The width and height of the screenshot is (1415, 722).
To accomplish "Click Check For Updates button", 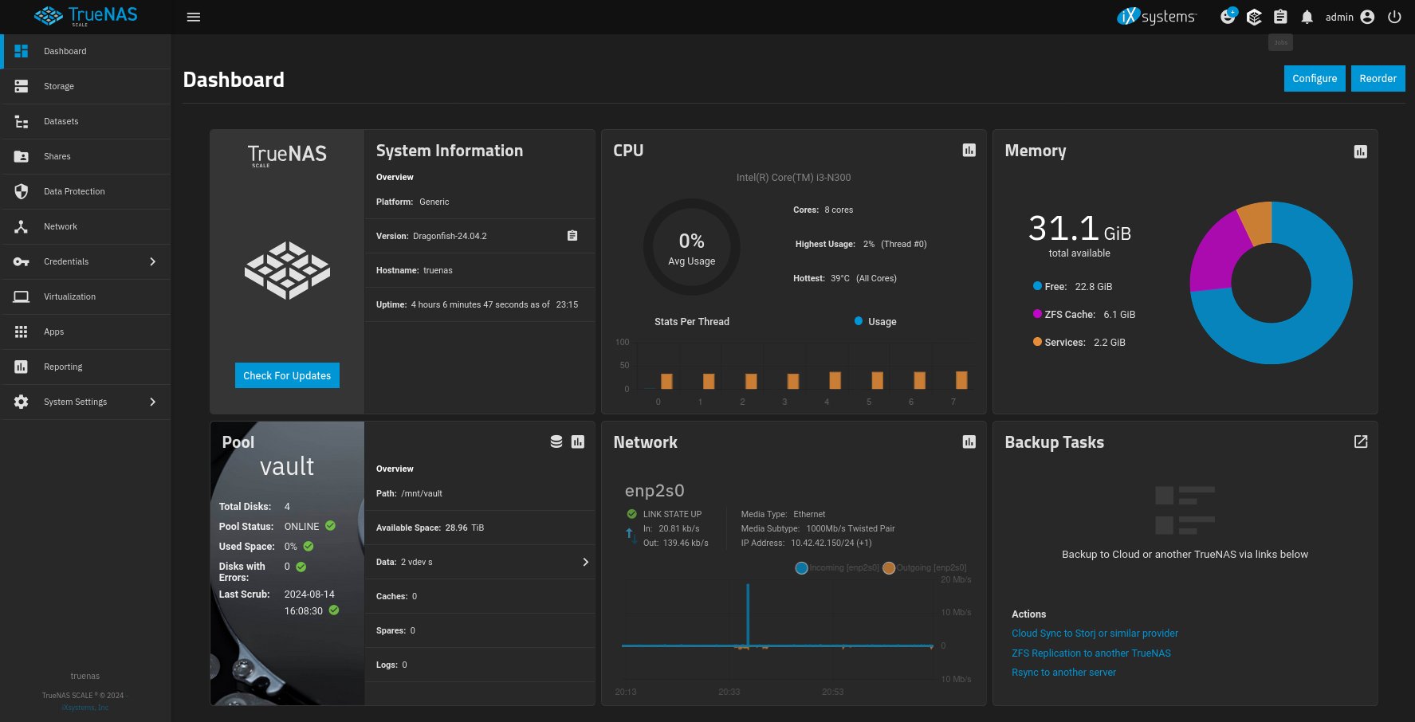I will (287, 375).
